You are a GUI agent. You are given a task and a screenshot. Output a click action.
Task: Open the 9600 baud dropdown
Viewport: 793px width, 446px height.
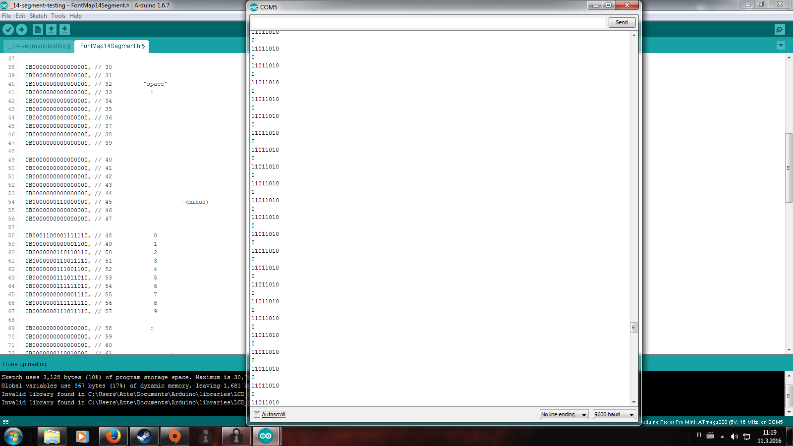[615, 414]
